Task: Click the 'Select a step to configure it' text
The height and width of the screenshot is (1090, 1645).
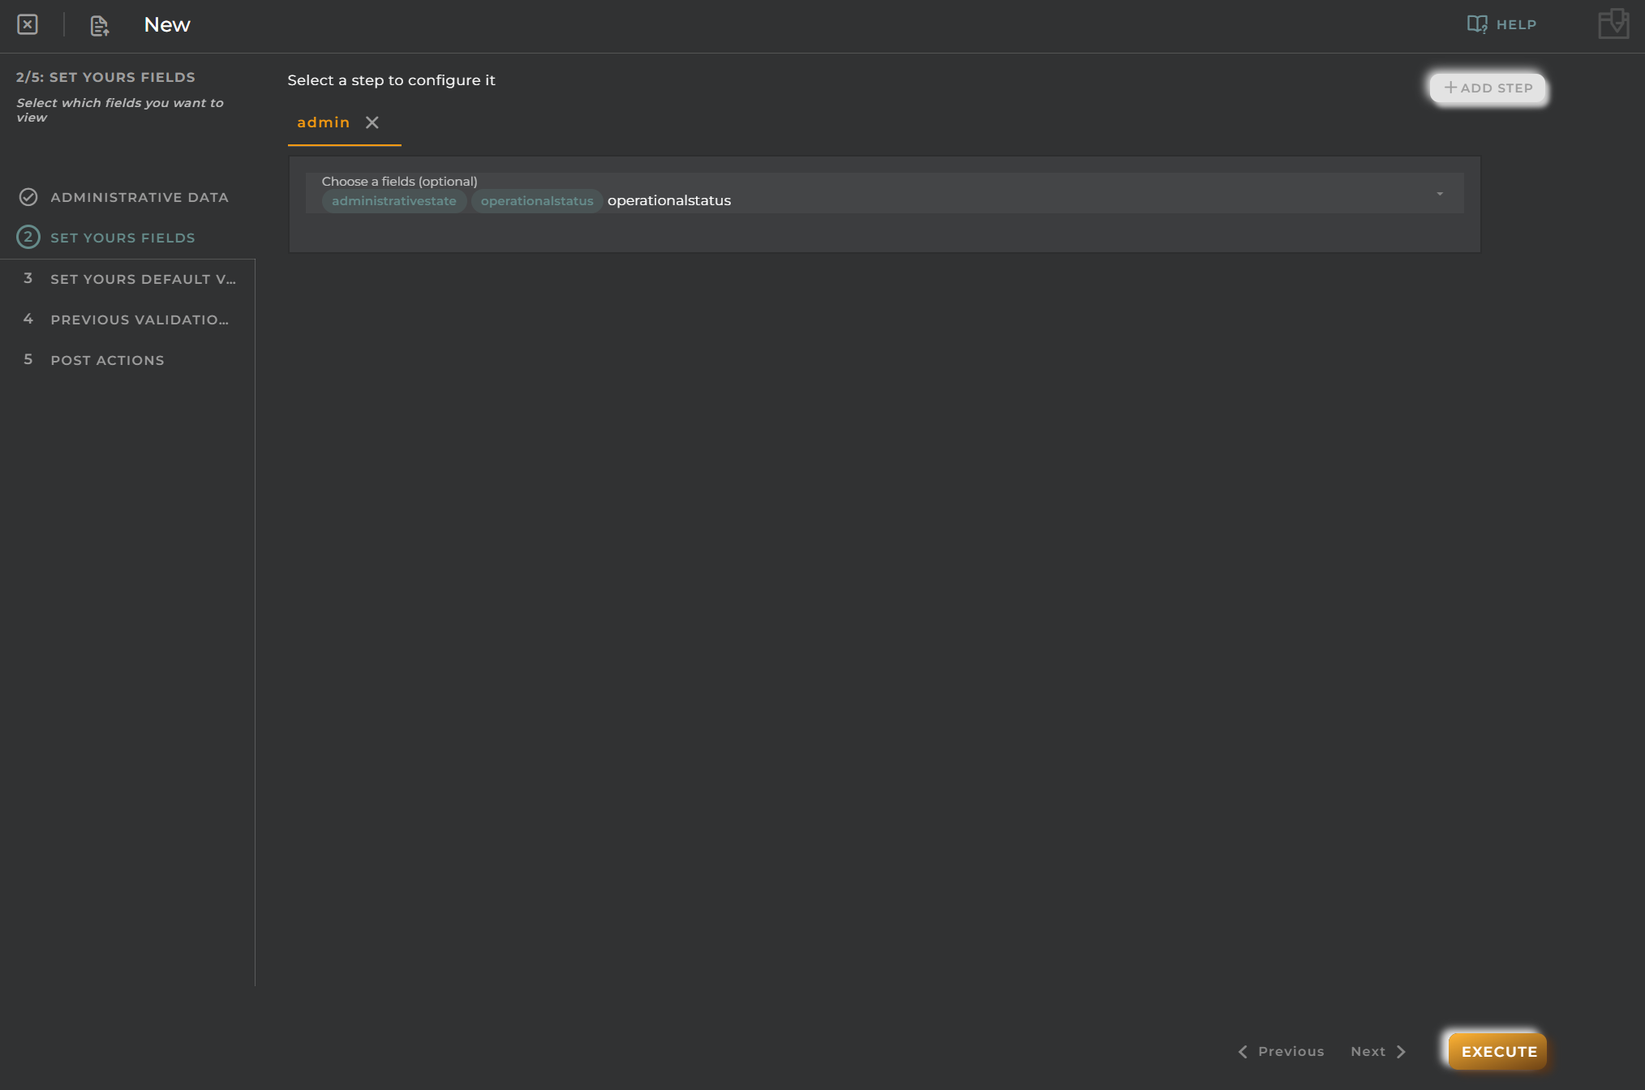Action: [391, 80]
